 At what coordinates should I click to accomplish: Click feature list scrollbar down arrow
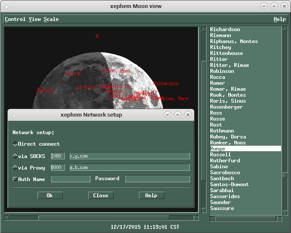click(x=285, y=213)
